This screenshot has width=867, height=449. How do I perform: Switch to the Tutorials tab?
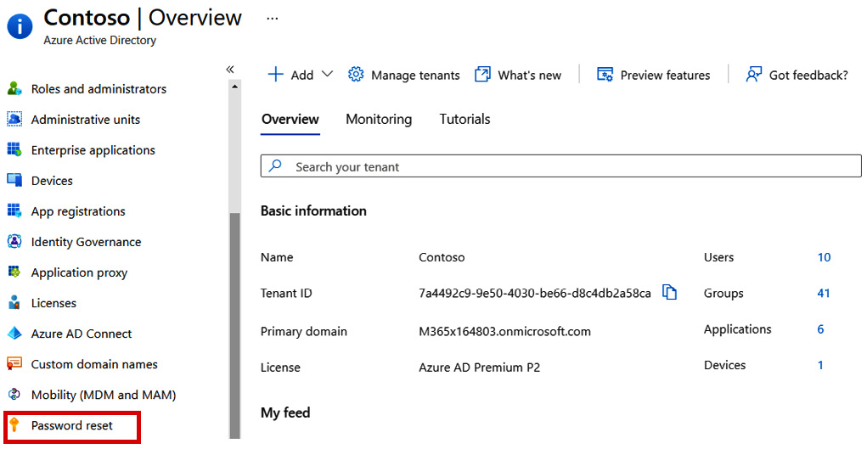[x=465, y=119]
